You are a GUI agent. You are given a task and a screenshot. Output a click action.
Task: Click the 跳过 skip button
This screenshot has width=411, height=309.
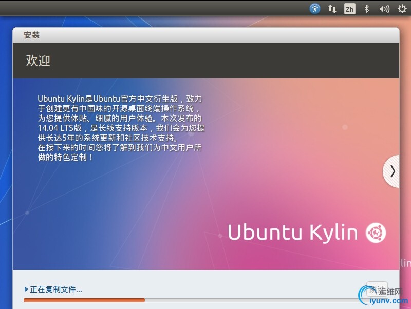click(x=377, y=289)
